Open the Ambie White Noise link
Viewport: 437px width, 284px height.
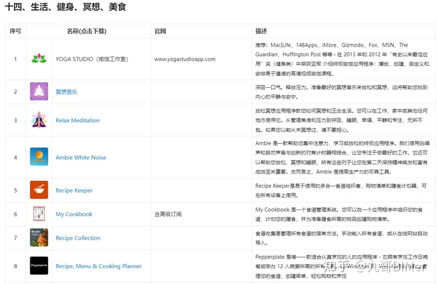pos(81,157)
